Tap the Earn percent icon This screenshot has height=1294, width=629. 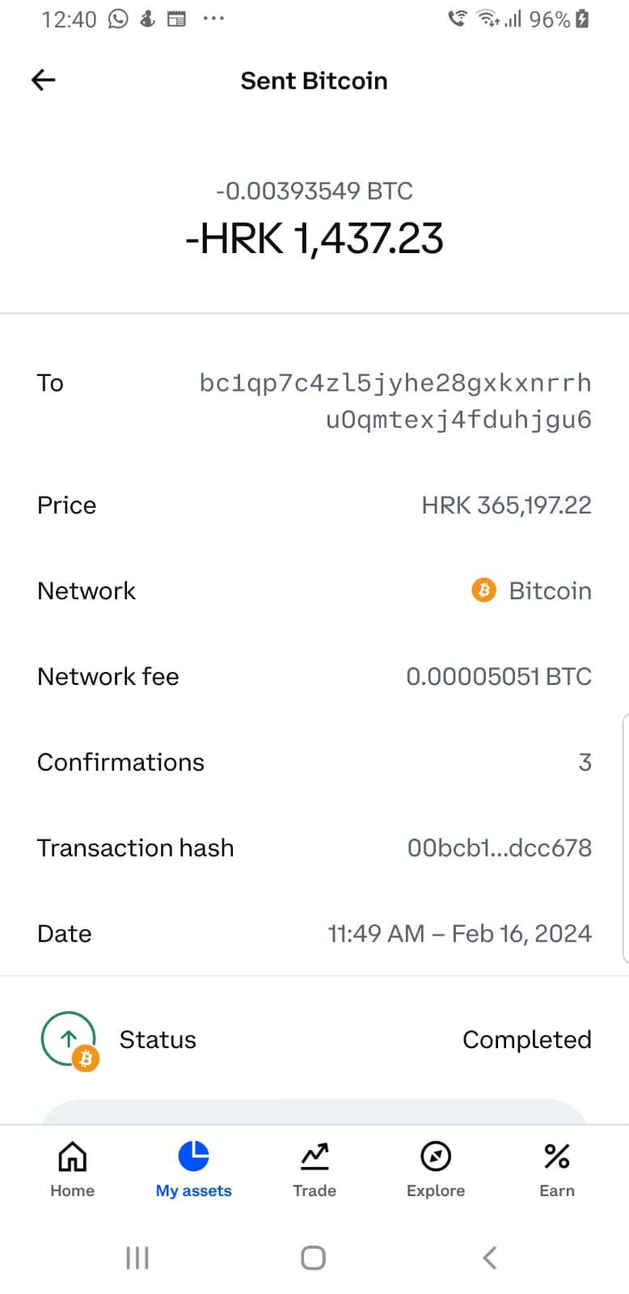click(x=557, y=1157)
